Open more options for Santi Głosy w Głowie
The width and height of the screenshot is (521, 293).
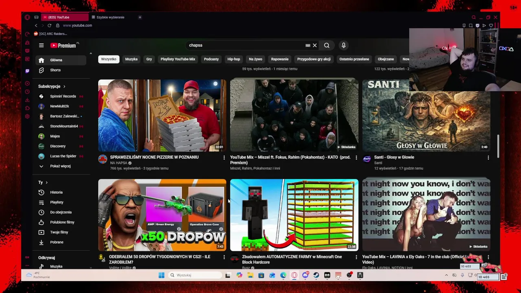point(488,157)
